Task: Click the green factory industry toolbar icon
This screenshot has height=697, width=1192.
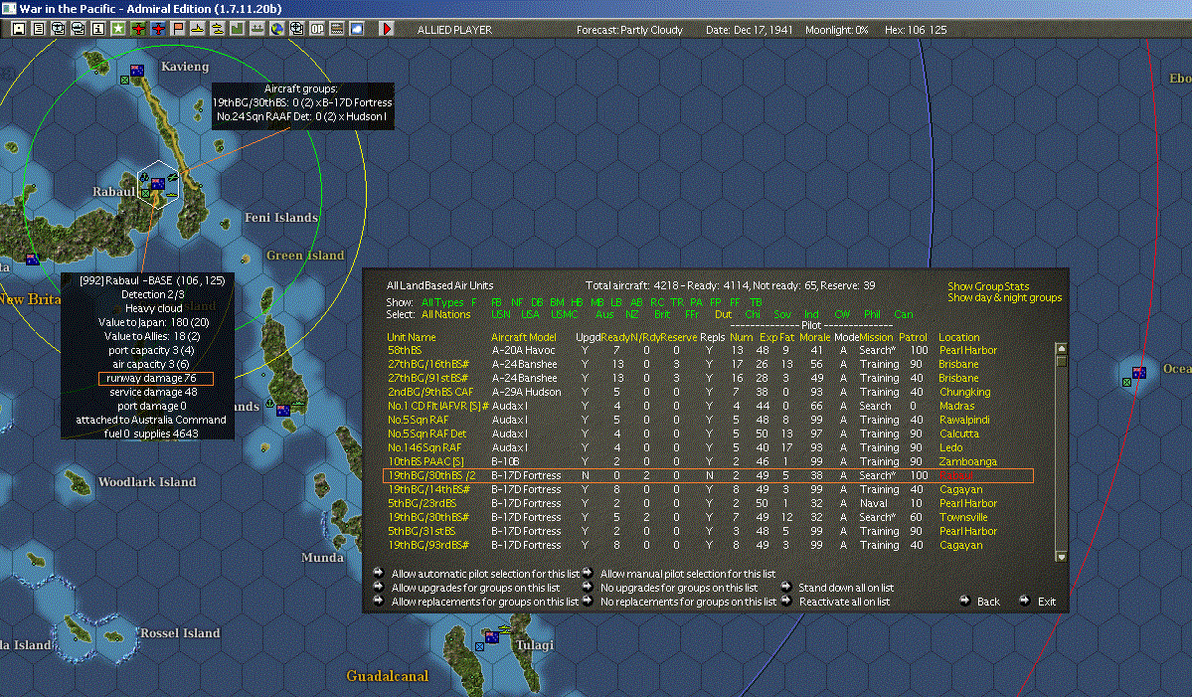Action: pos(238,29)
